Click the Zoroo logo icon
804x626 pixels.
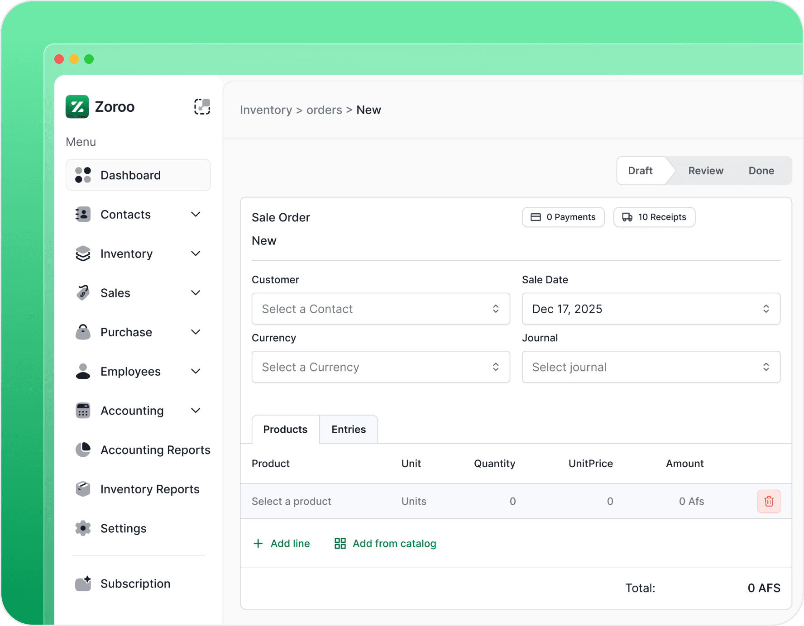point(77,107)
